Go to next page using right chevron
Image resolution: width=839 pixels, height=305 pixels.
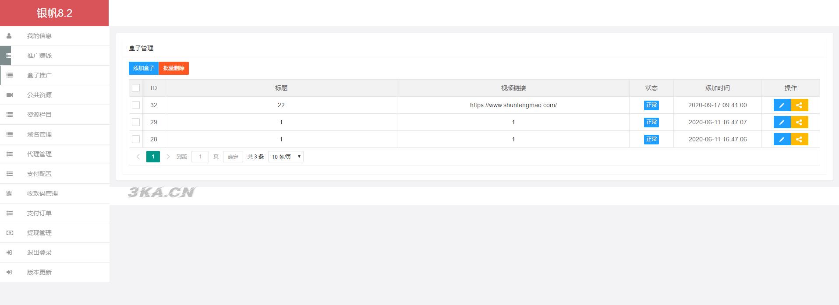pyautogui.click(x=168, y=157)
